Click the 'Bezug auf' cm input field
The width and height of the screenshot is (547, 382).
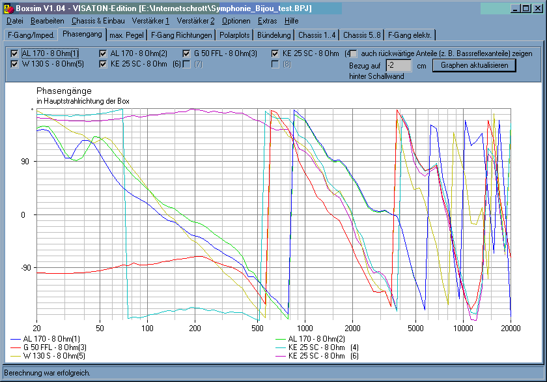pos(398,65)
